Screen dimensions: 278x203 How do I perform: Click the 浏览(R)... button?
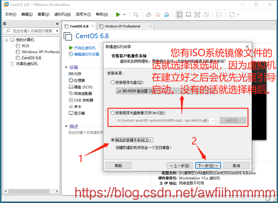pyautogui.click(x=233, y=121)
